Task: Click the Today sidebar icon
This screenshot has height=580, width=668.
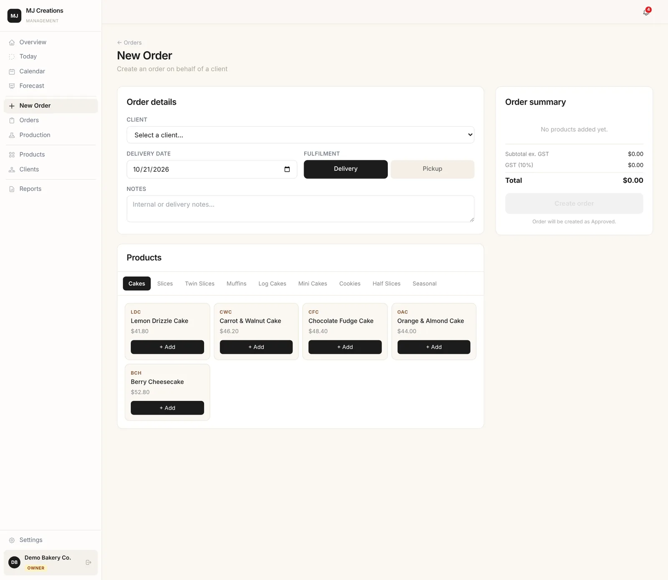Action: click(x=12, y=57)
